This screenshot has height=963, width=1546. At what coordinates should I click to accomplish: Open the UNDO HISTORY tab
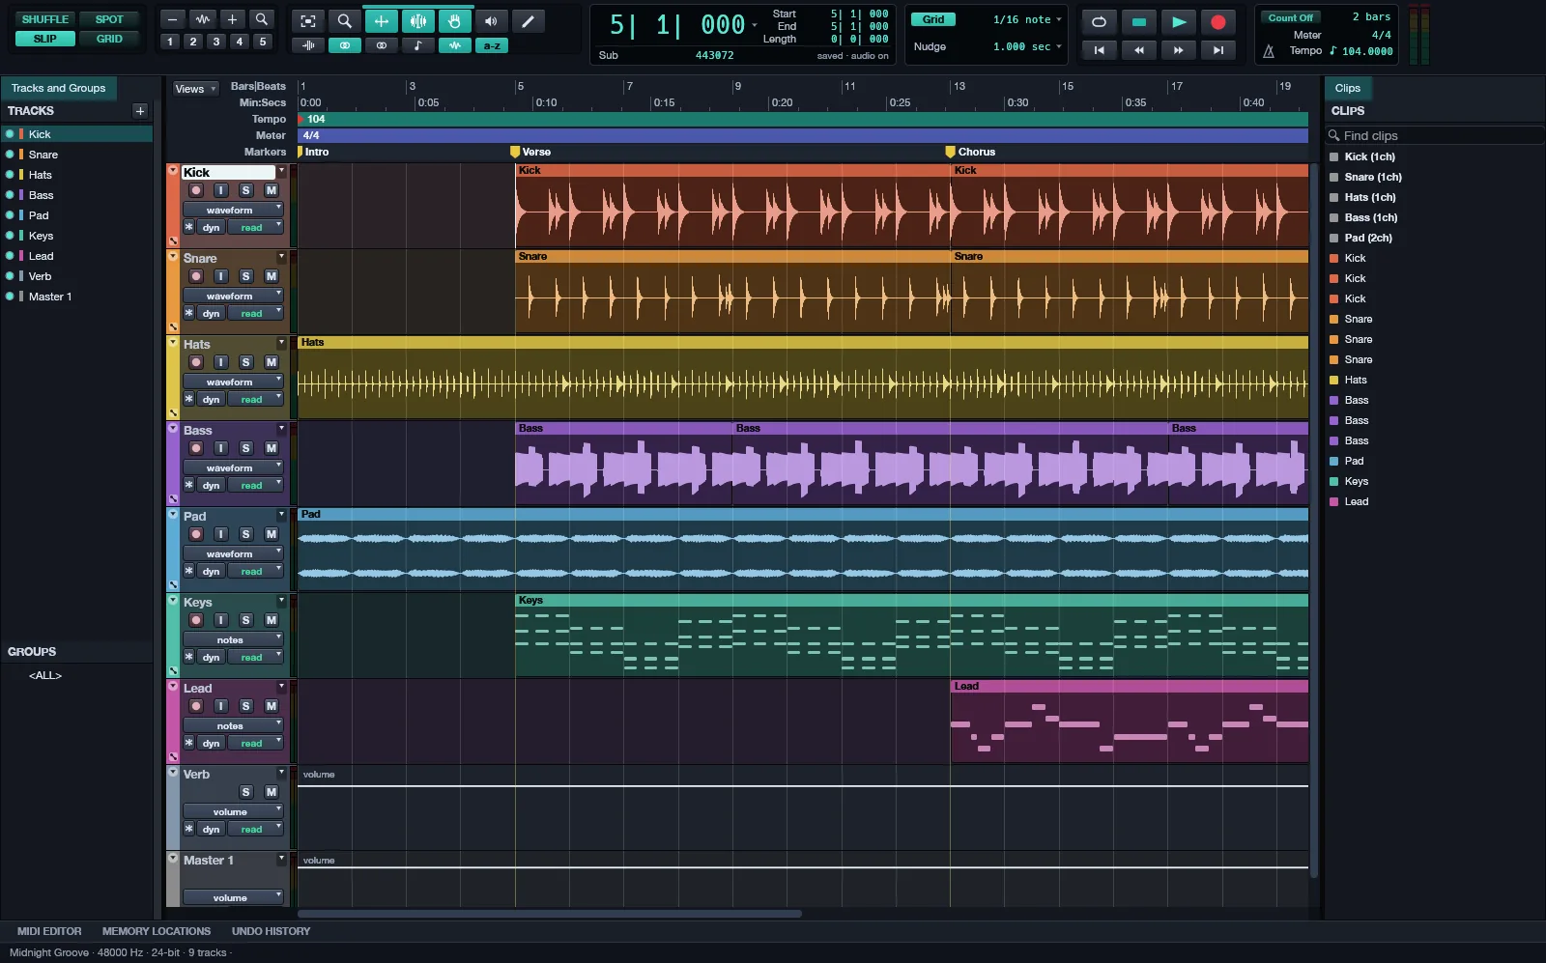coord(271,931)
